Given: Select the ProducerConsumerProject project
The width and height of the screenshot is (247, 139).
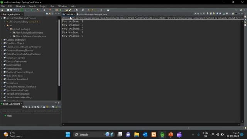Looking at the screenshot, I should click(19, 72).
